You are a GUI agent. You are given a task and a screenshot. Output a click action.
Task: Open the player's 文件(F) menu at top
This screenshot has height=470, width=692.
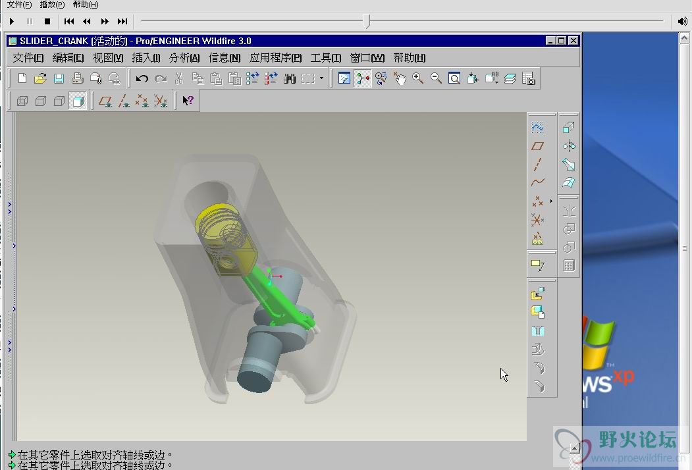[19, 5]
